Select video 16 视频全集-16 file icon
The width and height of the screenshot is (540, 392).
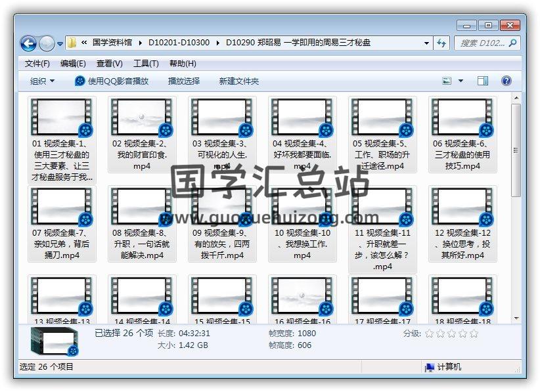click(302, 296)
